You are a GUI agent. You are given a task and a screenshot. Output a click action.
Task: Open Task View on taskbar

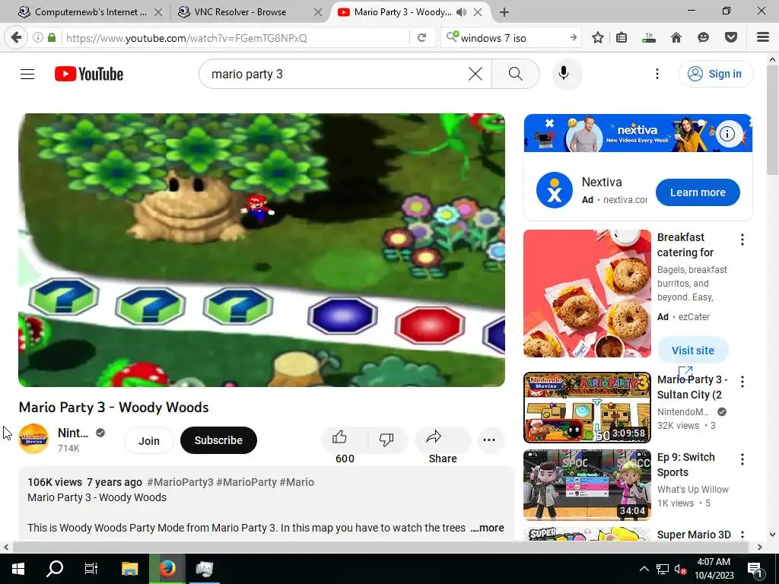(91, 569)
